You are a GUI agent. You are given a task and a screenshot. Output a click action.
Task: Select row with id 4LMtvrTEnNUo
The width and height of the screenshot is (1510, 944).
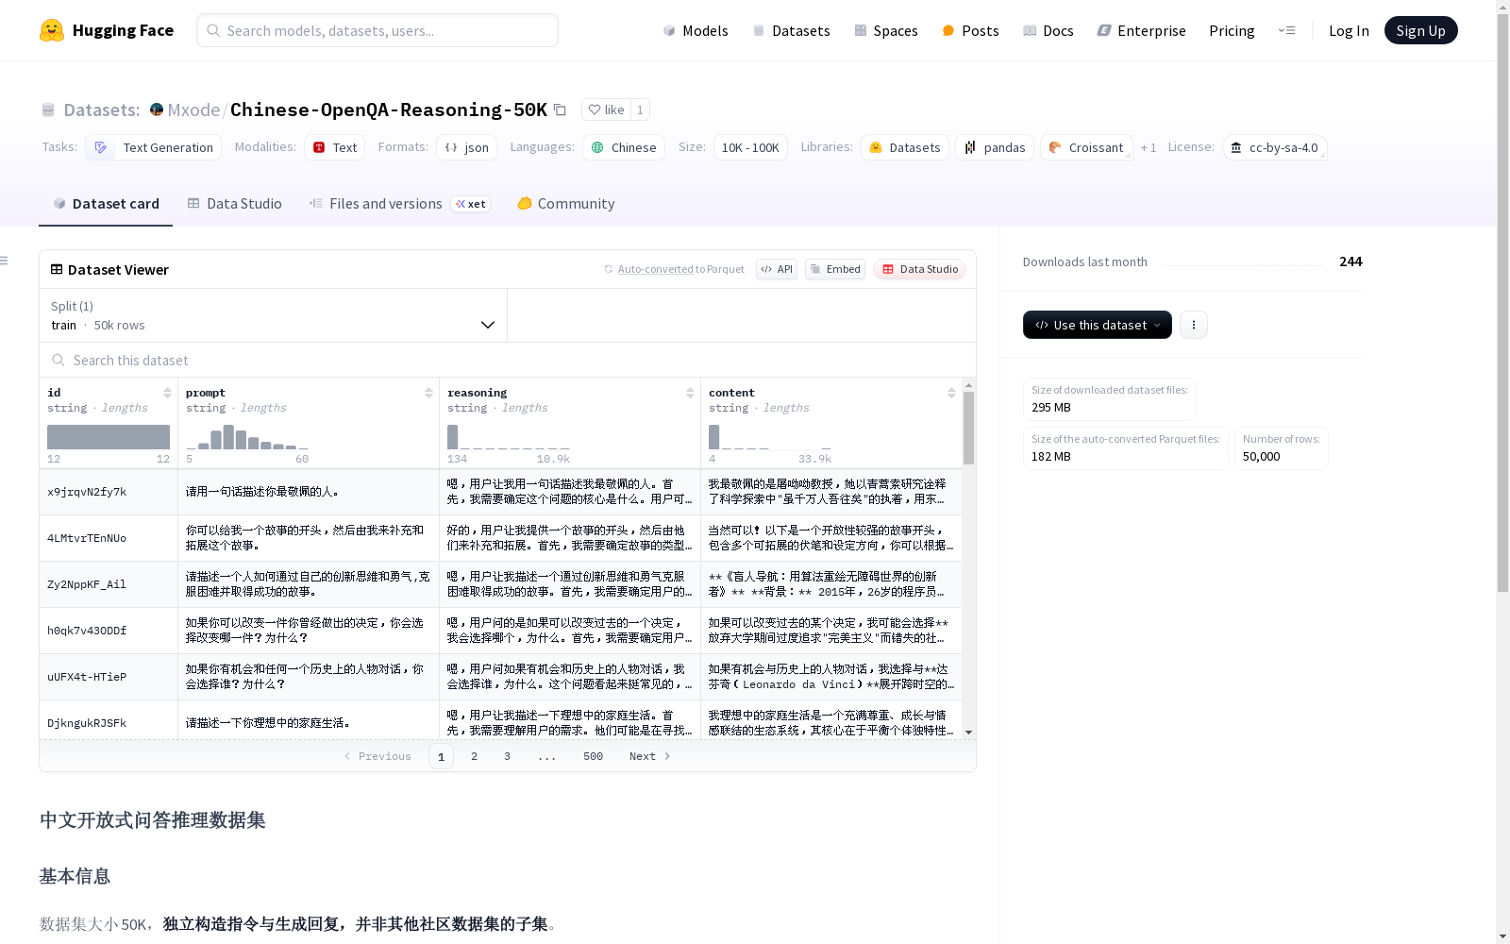point(500,538)
